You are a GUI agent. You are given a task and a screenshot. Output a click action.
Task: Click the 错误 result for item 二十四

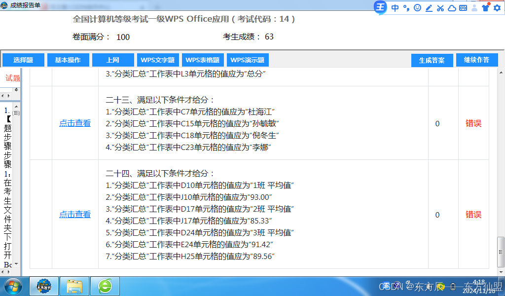(474, 215)
